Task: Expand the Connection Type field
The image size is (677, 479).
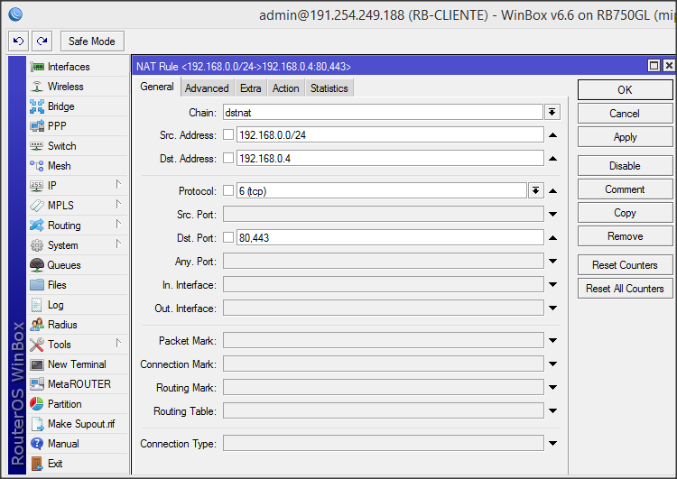Action: 552,443
